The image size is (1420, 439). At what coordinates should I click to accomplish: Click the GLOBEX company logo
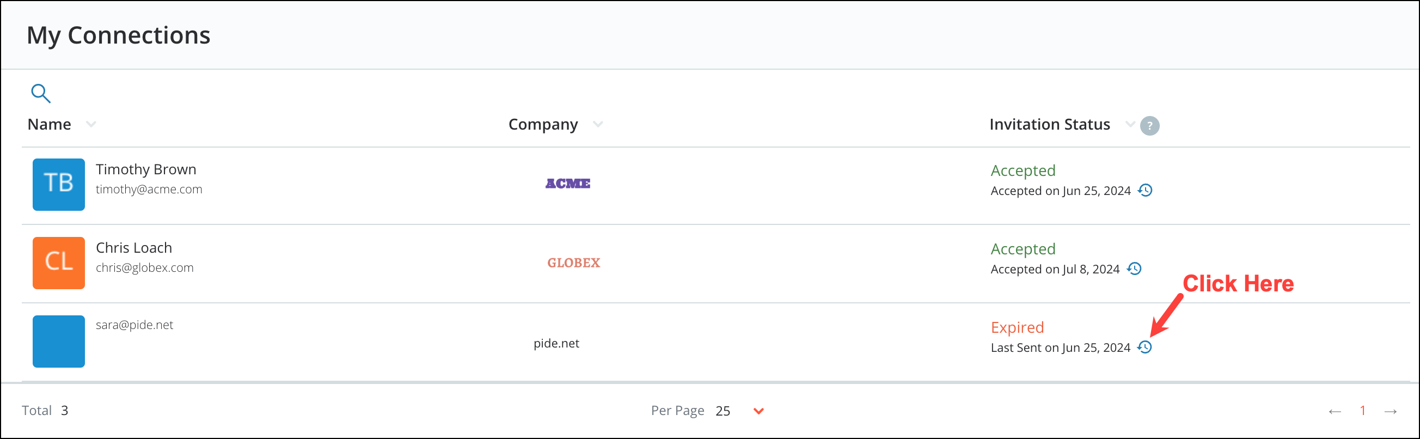point(573,263)
